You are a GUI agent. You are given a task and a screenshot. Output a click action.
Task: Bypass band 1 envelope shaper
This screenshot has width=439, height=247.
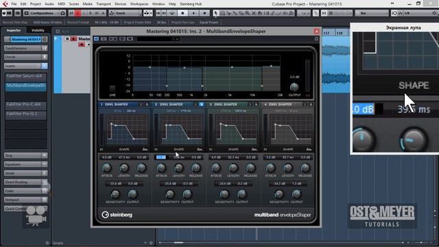(x=141, y=104)
